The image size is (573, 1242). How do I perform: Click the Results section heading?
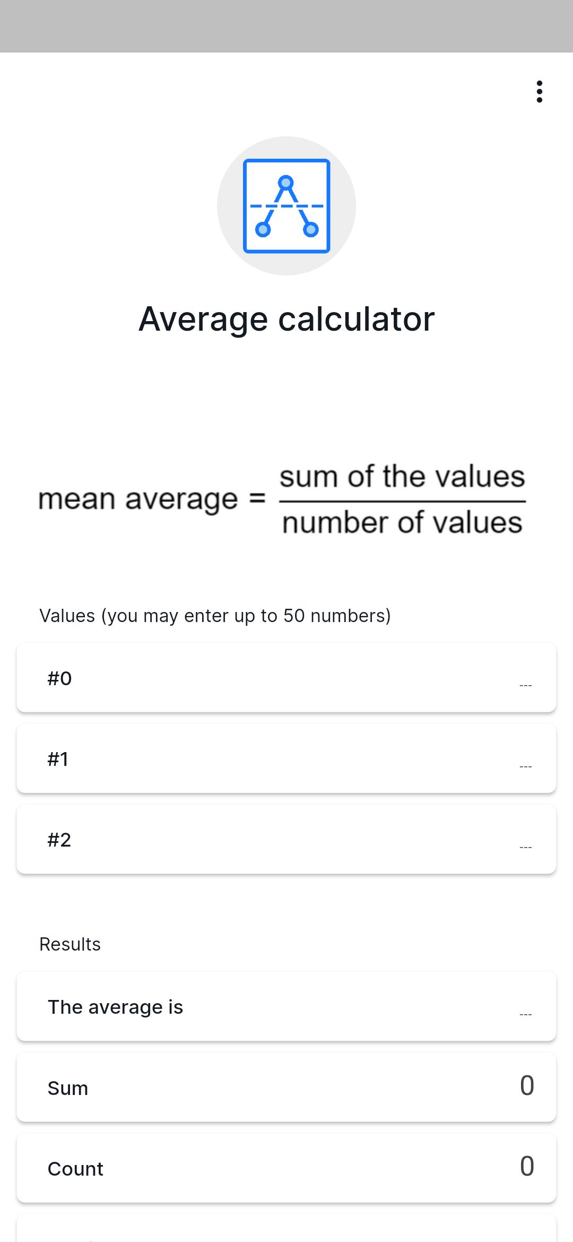coord(70,944)
